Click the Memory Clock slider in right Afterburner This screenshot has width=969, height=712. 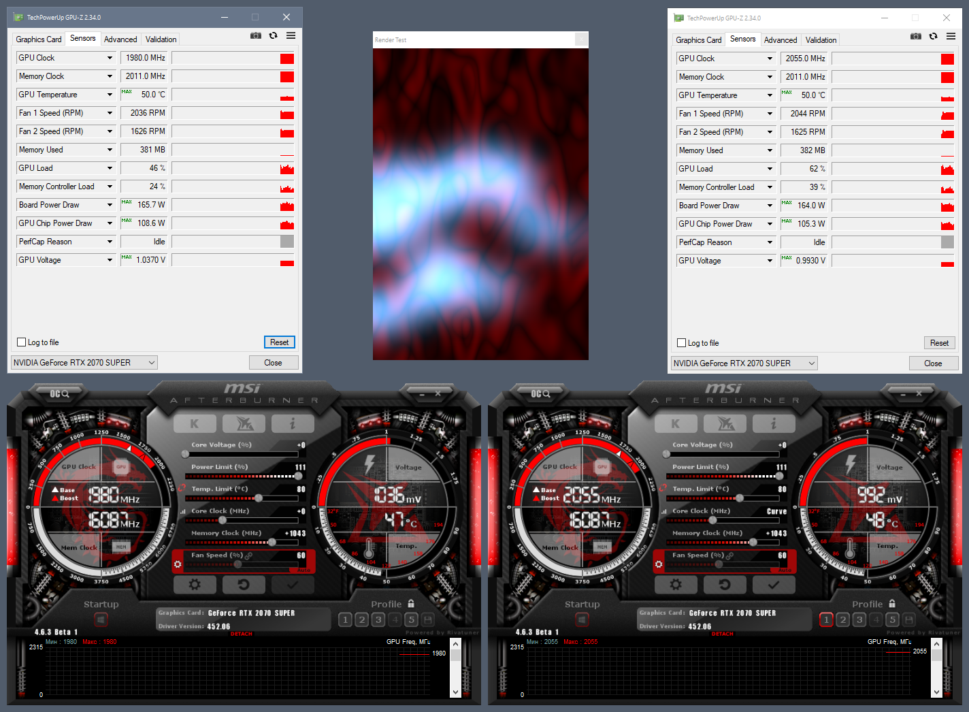pyautogui.click(x=726, y=543)
